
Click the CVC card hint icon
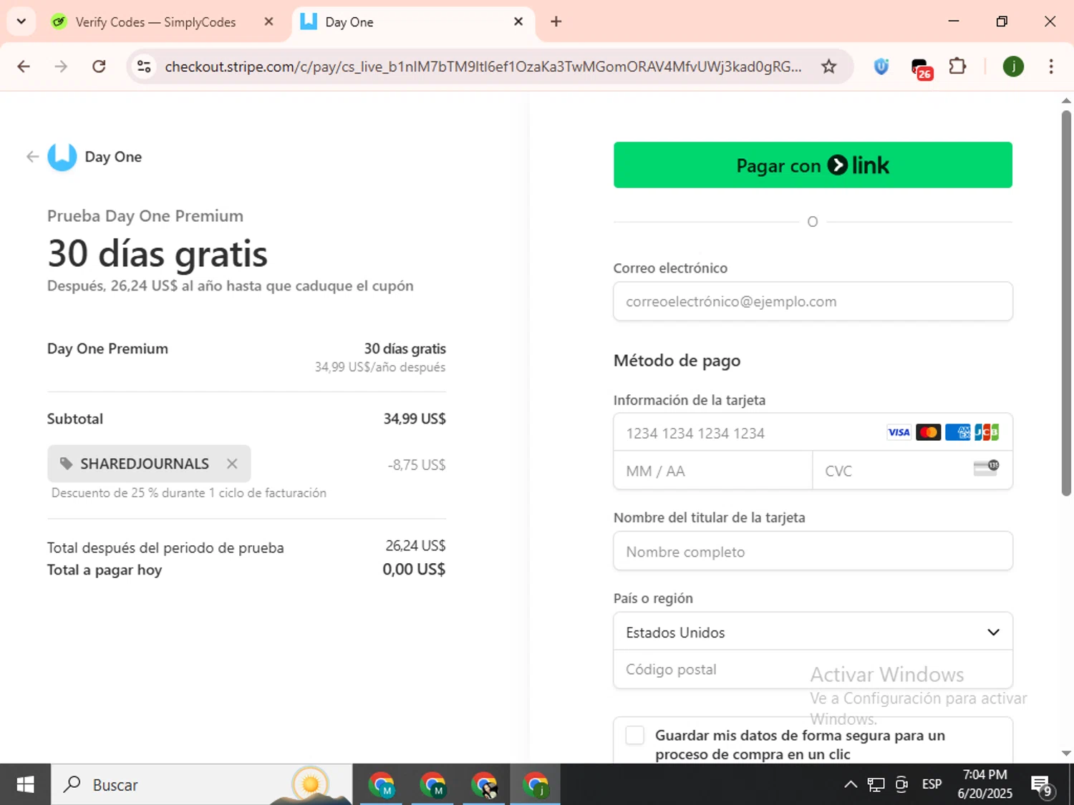click(987, 468)
